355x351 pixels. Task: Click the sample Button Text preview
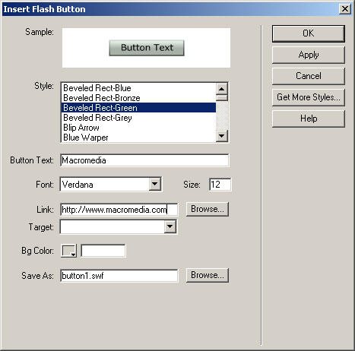[147, 48]
